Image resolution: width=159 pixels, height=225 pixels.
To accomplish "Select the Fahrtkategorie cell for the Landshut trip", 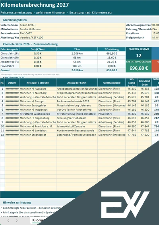I will click(x=112, y=131).
